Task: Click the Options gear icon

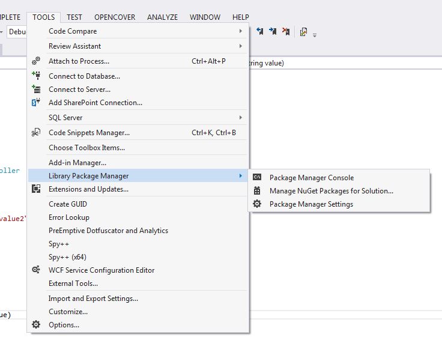Action: pyautogui.click(x=36, y=324)
